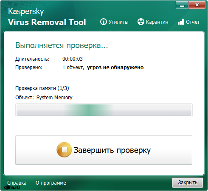
Task: Open the Карантин section label
Action: [157, 22]
